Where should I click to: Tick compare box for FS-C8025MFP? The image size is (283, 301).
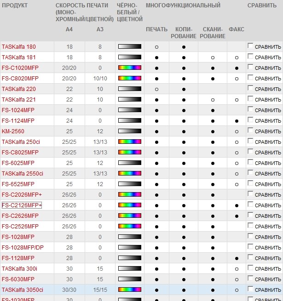point(250,151)
